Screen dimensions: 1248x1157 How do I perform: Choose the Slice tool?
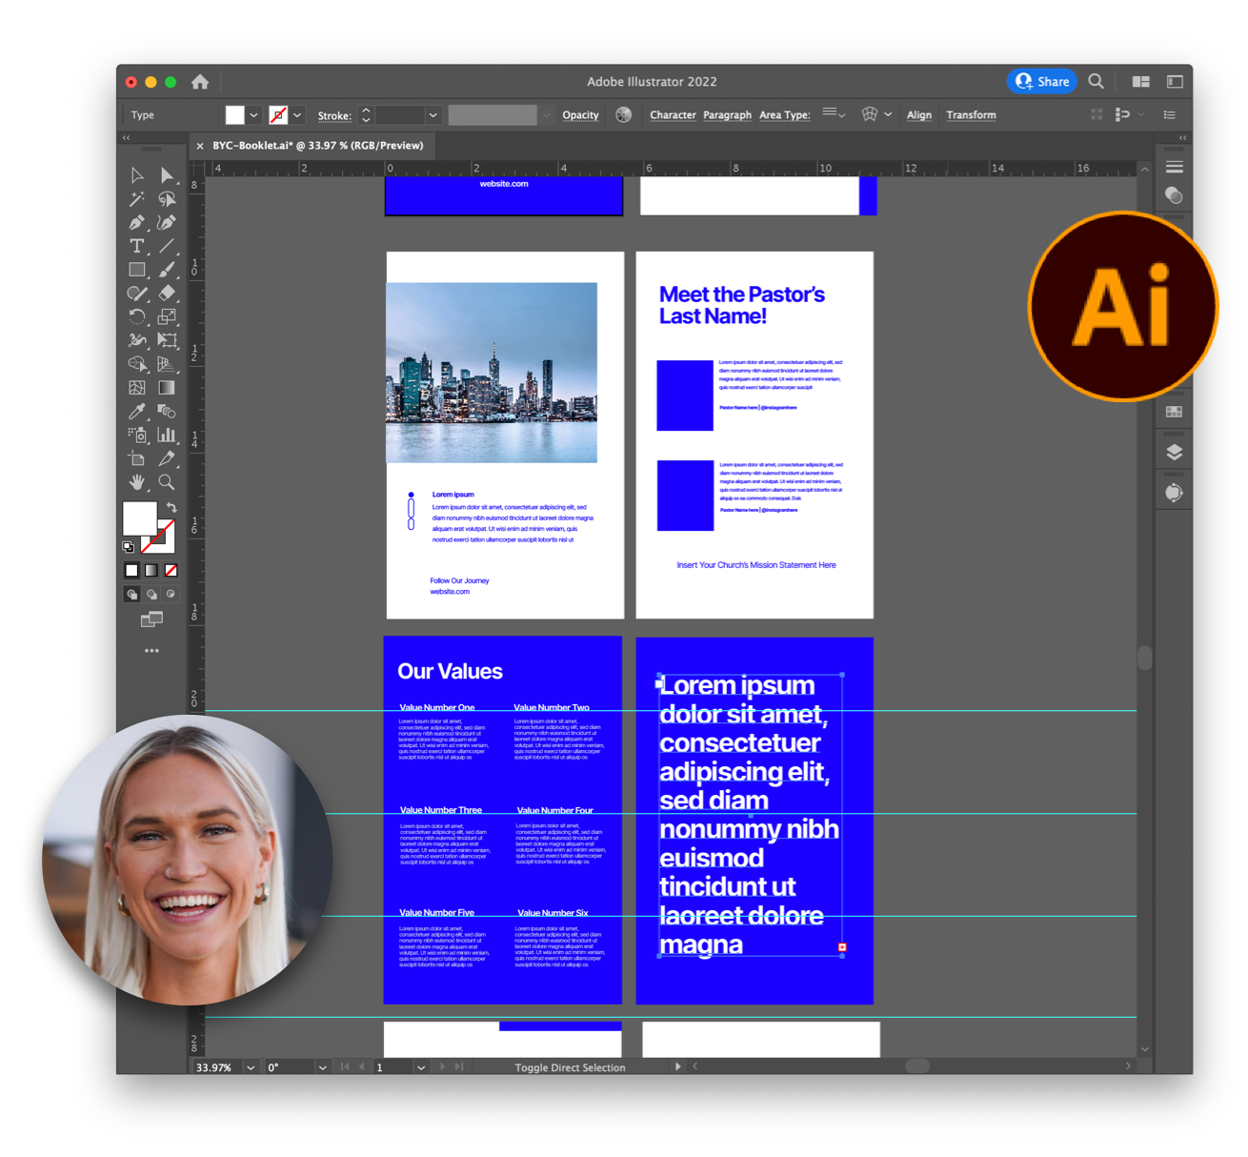tap(167, 458)
